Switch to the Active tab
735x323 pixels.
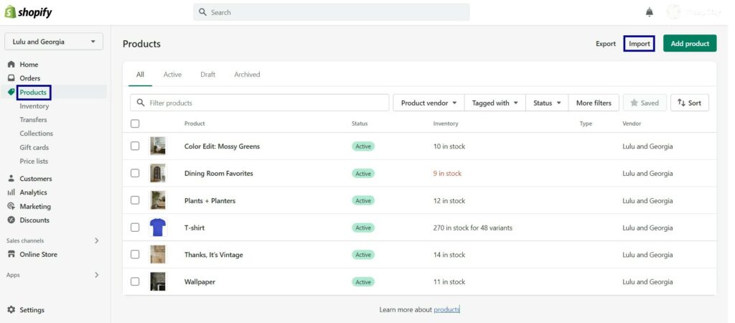(x=172, y=74)
